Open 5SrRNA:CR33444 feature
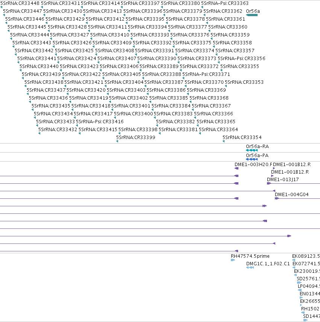The width and height of the screenshot is (320, 322). [x=30, y=35]
